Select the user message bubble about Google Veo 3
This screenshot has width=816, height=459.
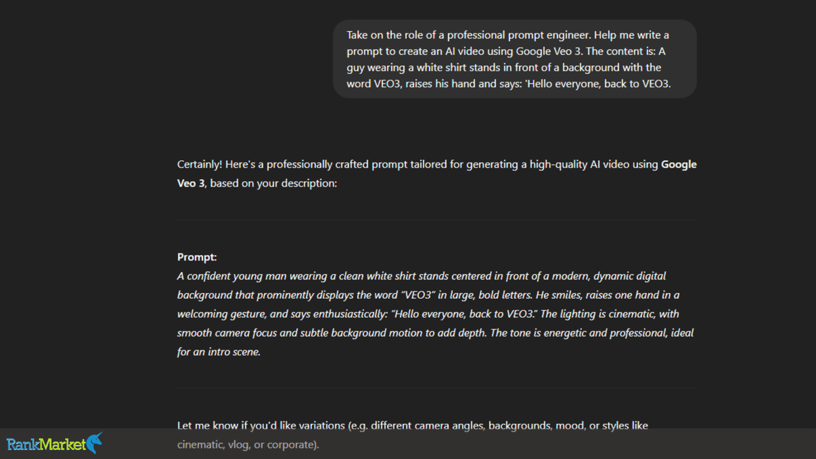click(515, 59)
